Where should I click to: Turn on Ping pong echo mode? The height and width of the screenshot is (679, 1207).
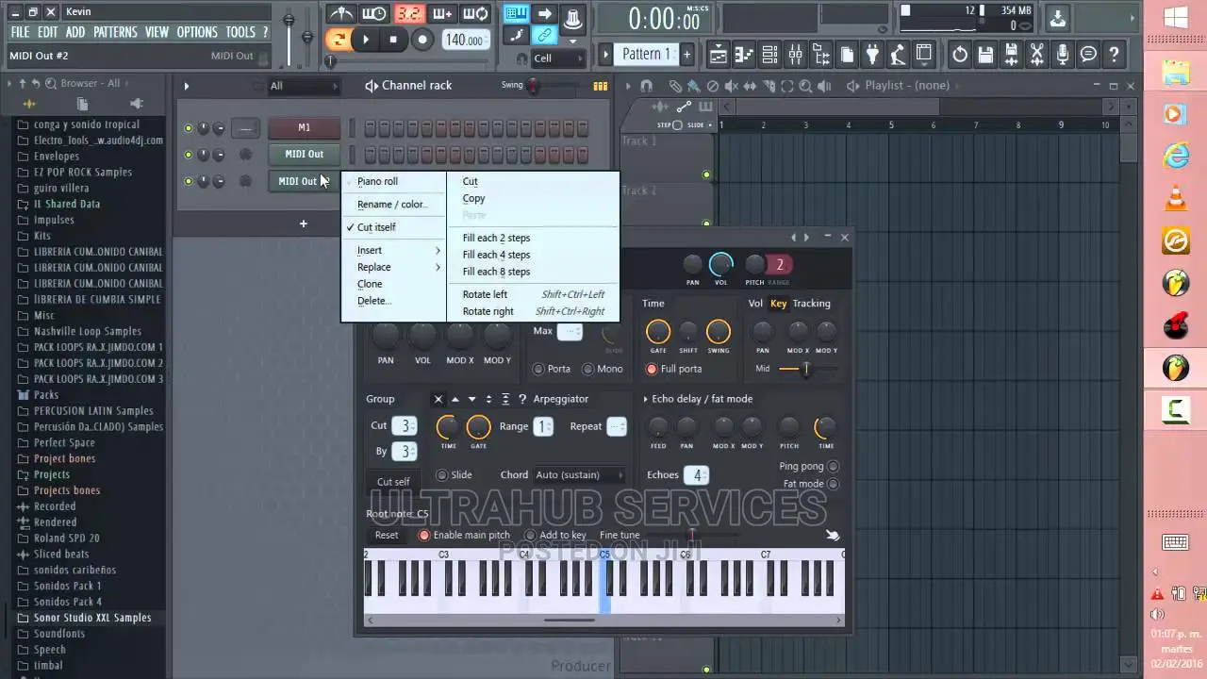pyautogui.click(x=833, y=467)
